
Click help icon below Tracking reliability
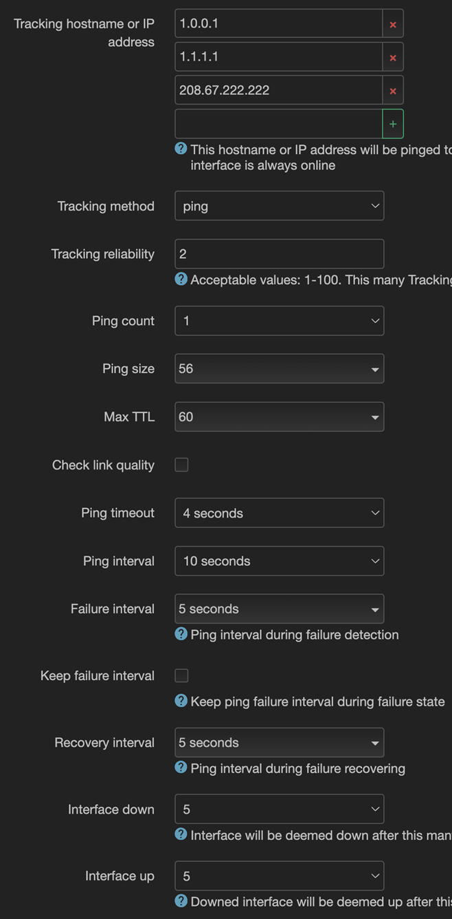pyautogui.click(x=181, y=279)
